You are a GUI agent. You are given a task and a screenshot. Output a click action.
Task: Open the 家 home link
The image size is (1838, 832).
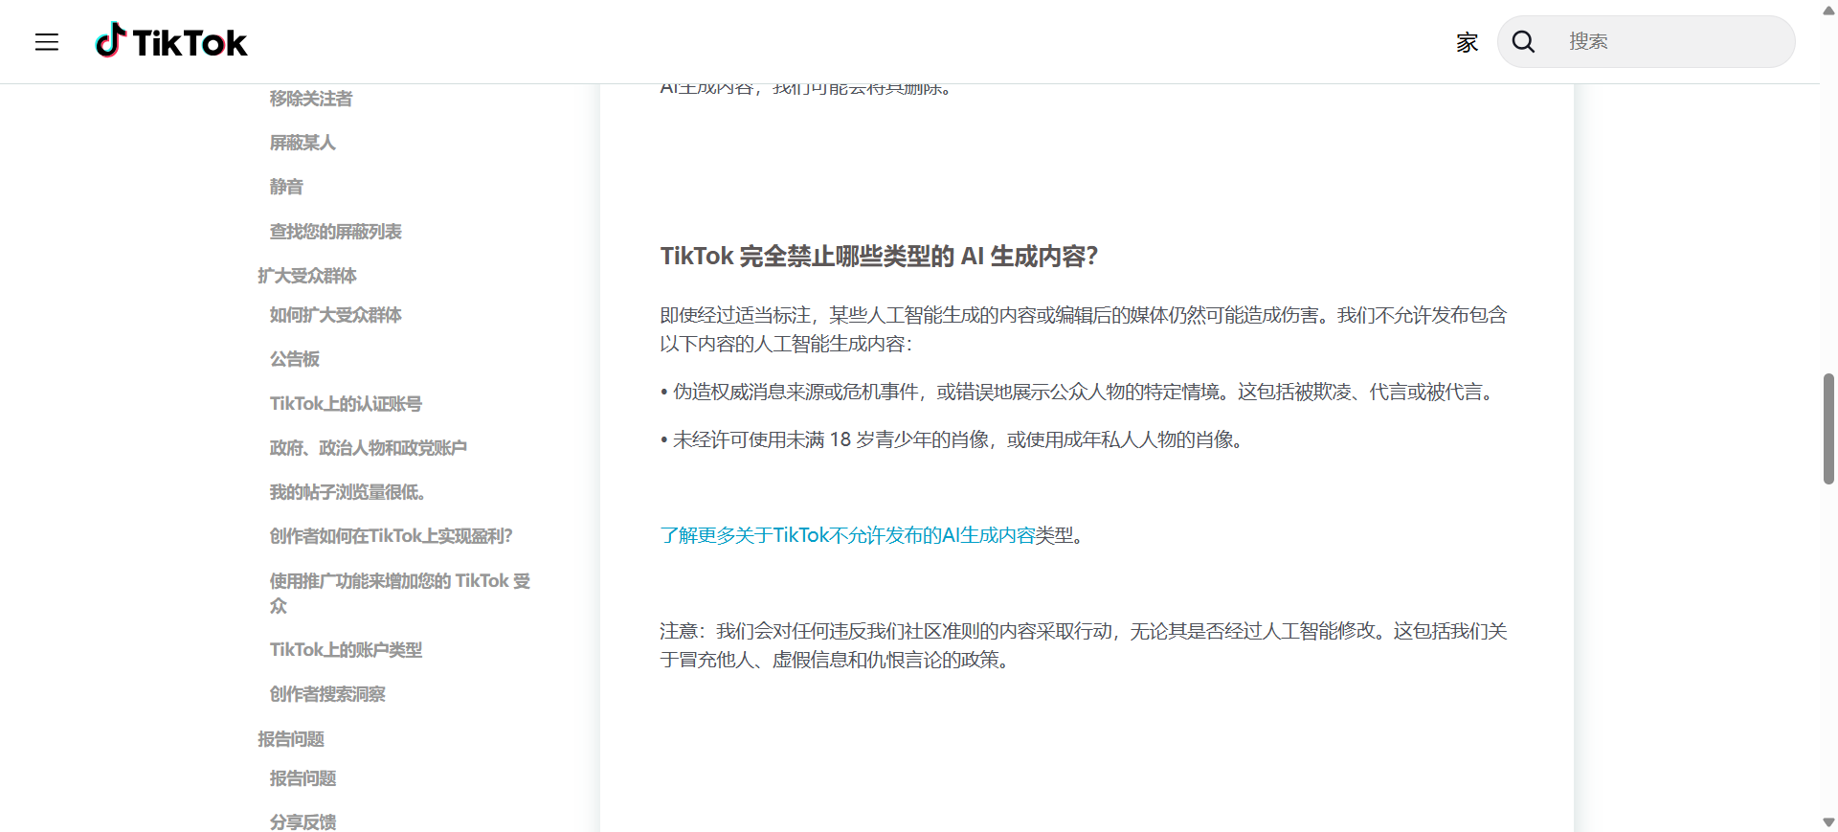pyautogui.click(x=1467, y=42)
